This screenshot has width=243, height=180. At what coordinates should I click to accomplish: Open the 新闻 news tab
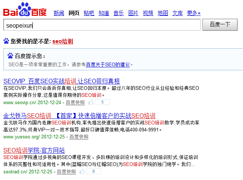59,13
